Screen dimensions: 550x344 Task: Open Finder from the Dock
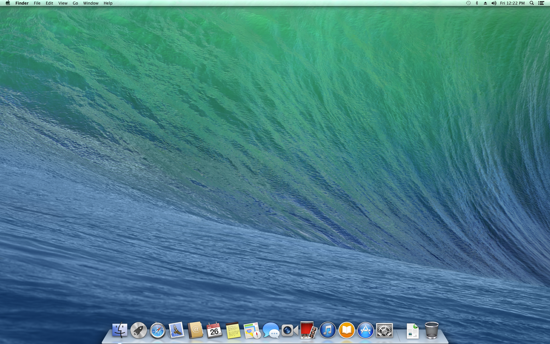pos(119,330)
